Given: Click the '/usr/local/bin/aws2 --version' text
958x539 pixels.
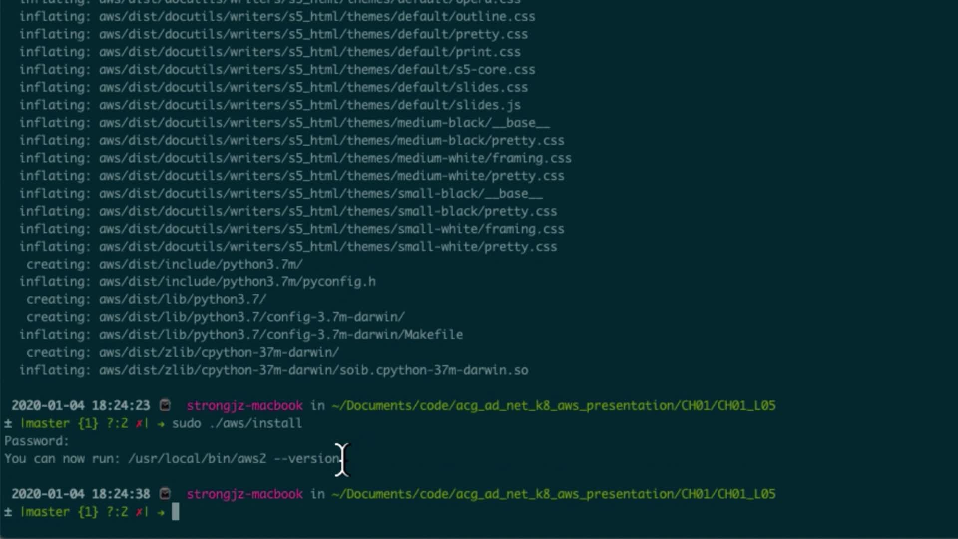Looking at the screenshot, I should (x=235, y=458).
